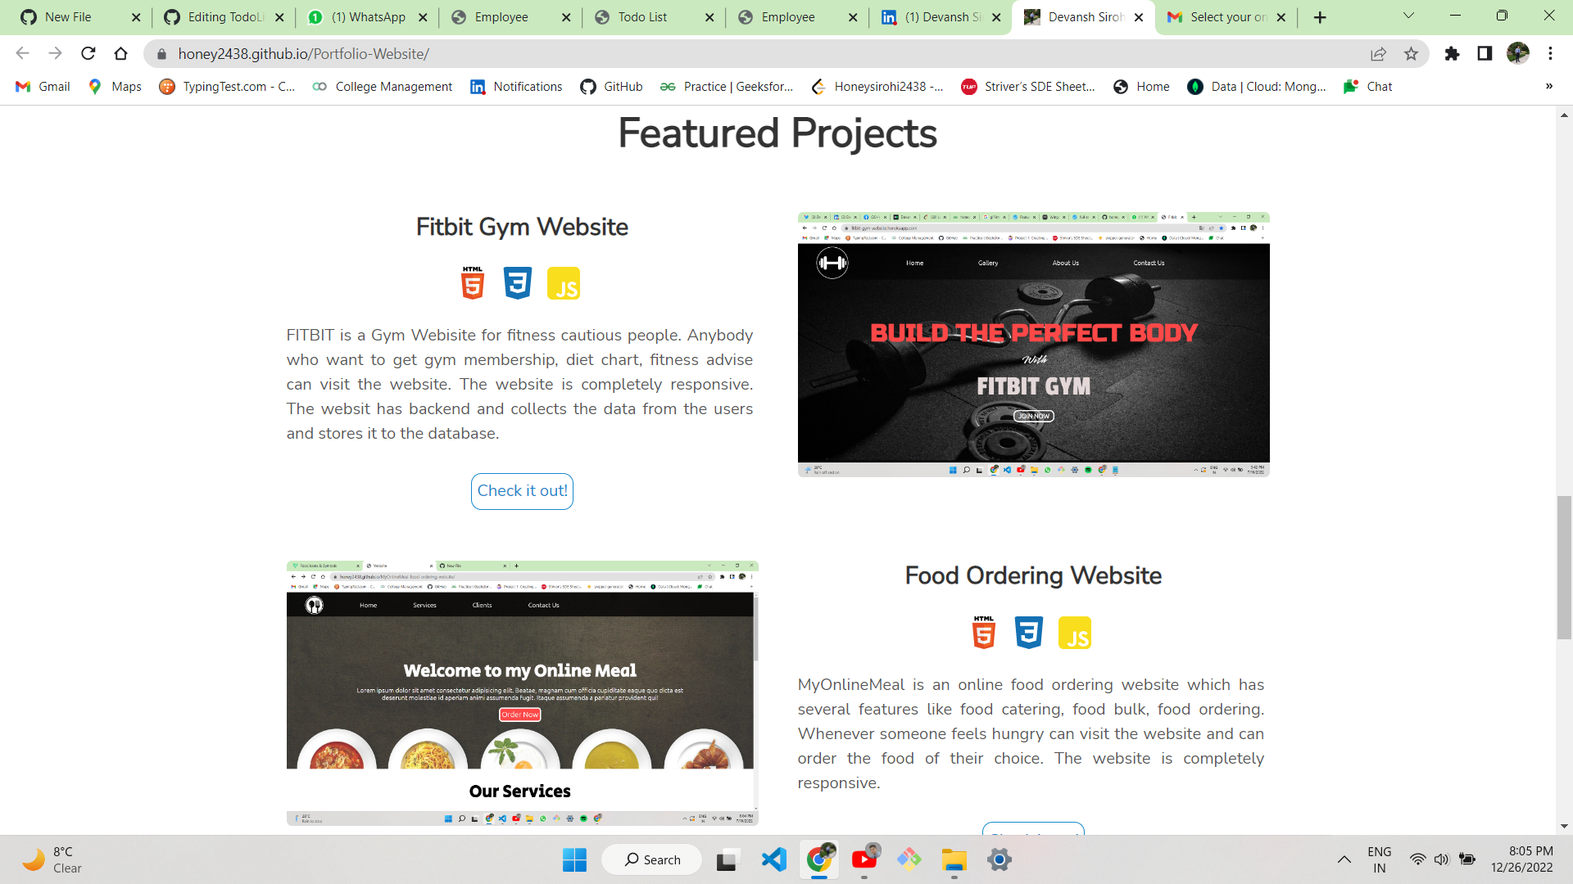This screenshot has height=884, width=1573.
Task: Show overflow bookmarks with the double chevron
Action: 1548,86
